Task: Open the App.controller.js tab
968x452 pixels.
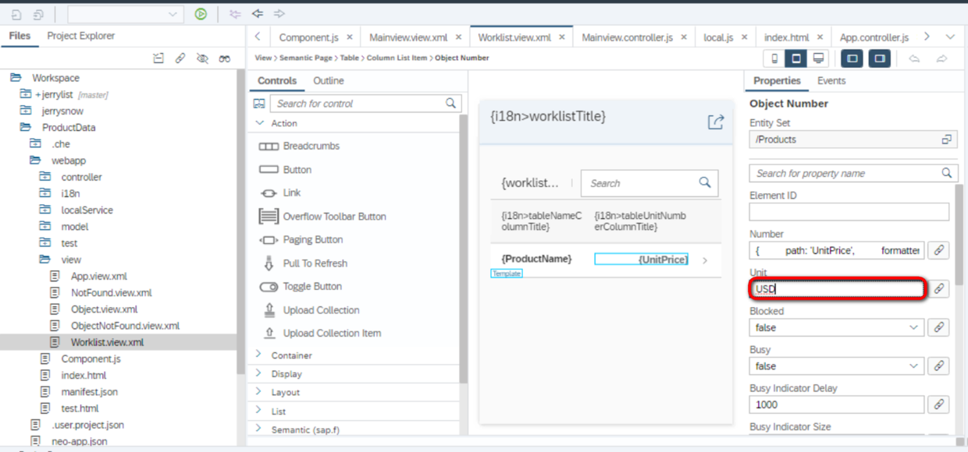Action: pyautogui.click(x=874, y=37)
